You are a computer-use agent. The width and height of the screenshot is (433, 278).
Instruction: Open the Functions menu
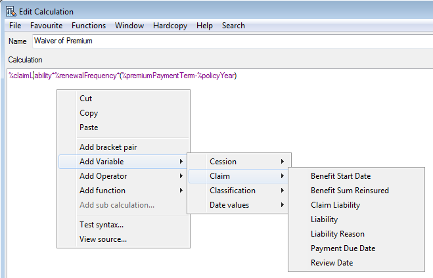[x=89, y=26]
